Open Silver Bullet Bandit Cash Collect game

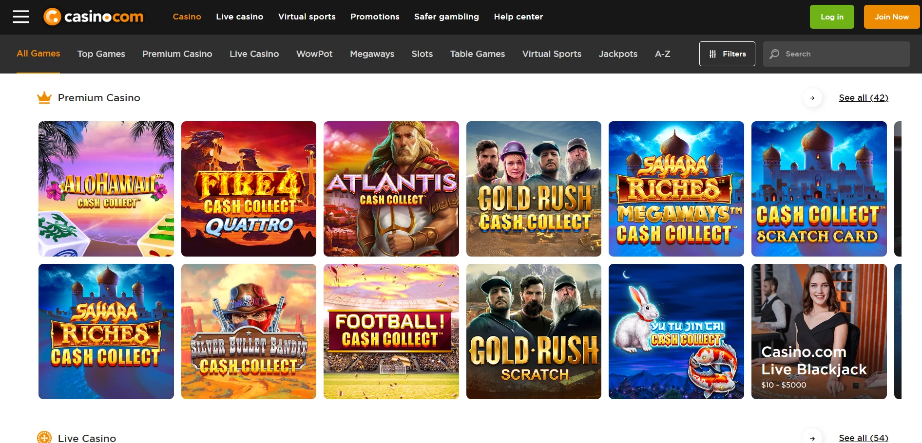(249, 332)
